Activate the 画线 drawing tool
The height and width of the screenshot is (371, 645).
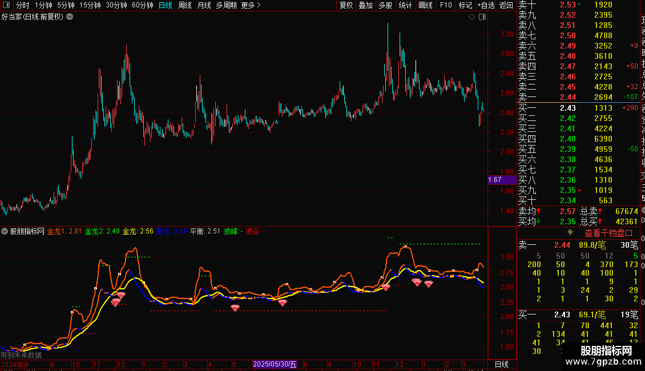click(425, 5)
